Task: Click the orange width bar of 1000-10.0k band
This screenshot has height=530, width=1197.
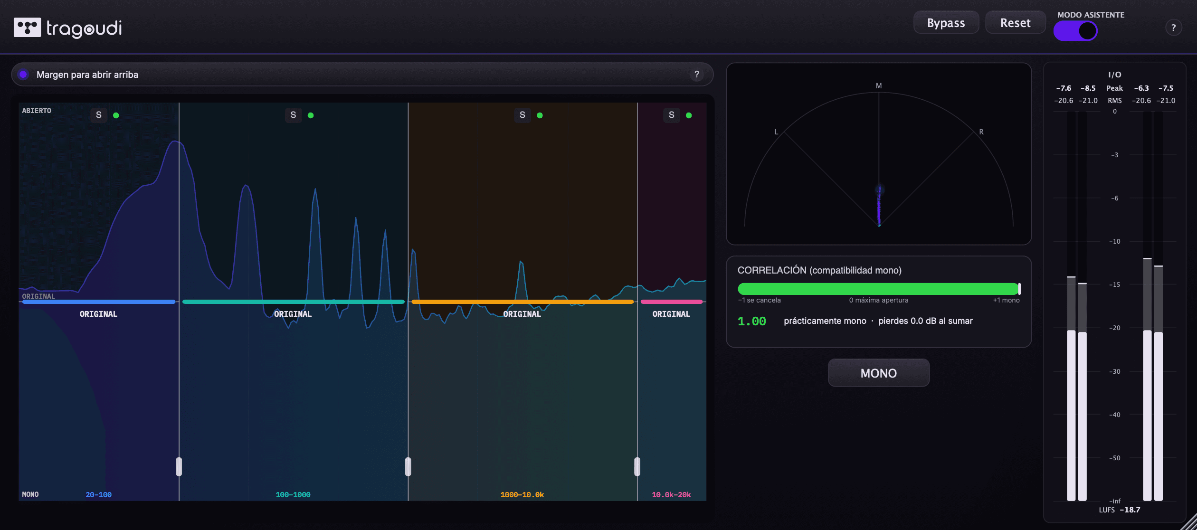Action: 522,302
